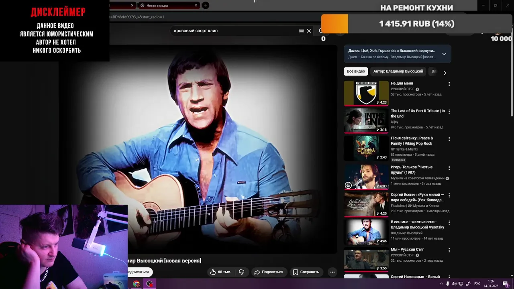Open МЫ - Русский Стяг video title

(407, 249)
